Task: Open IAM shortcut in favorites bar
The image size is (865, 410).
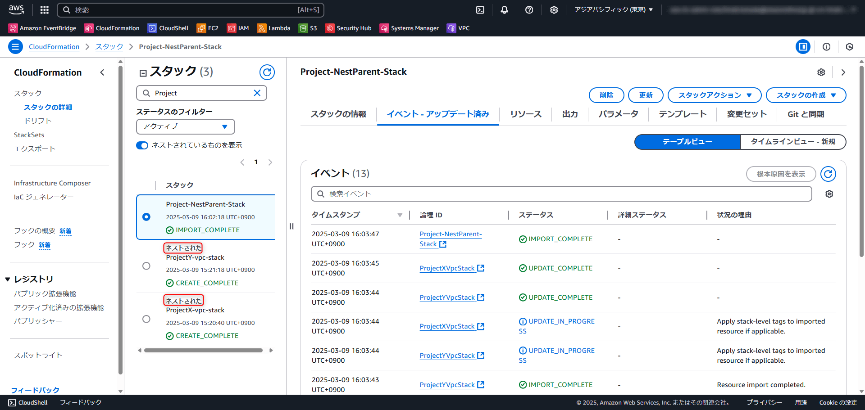Action: pyautogui.click(x=238, y=28)
